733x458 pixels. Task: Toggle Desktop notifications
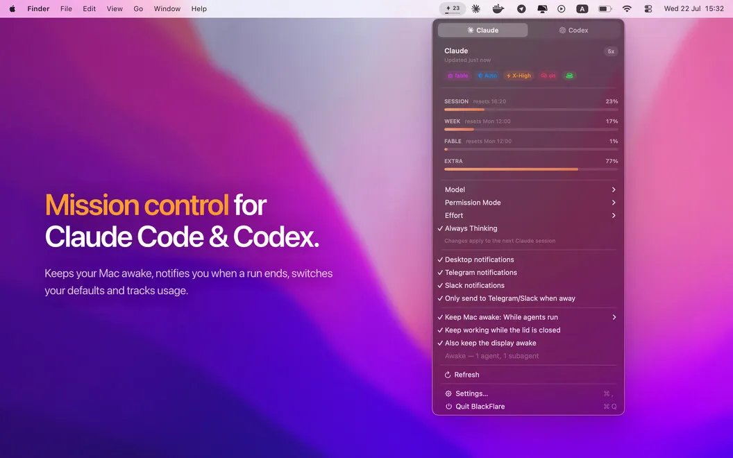tap(528, 260)
